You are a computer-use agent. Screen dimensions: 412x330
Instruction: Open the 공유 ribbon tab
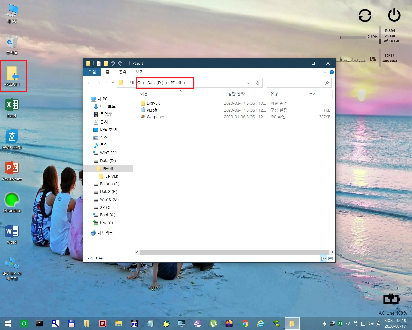(x=123, y=72)
